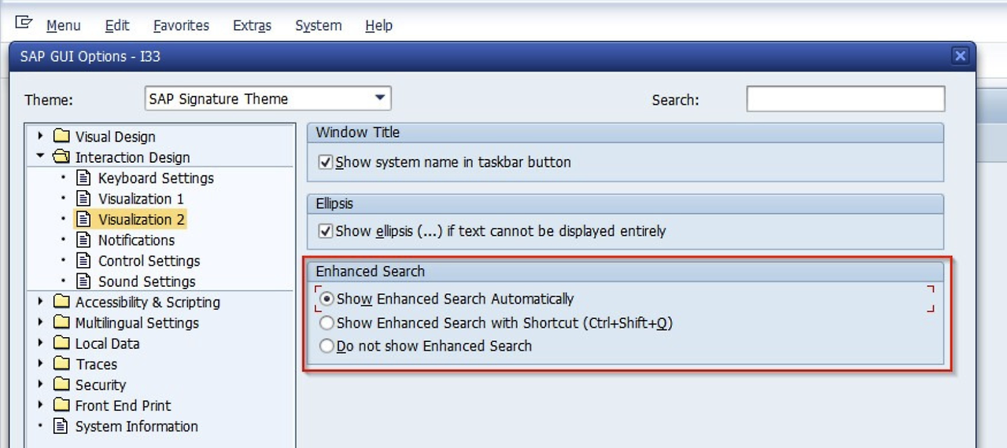Click the Sound Settings page icon

click(x=83, y=281)
